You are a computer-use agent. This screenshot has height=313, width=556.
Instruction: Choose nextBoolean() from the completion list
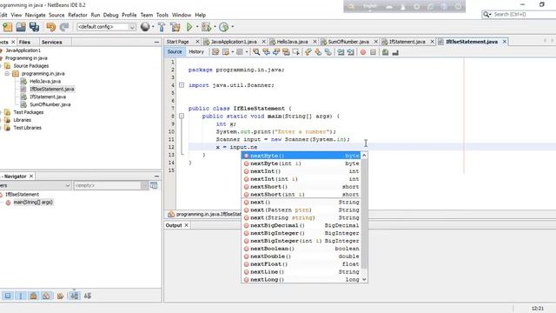pyautogui.click(x=301, y=249)
